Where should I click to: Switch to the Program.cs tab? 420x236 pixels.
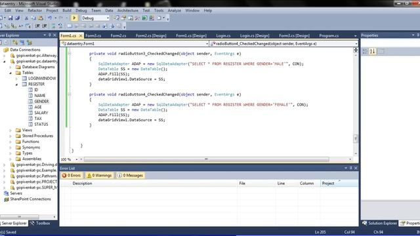coord(329,35)
